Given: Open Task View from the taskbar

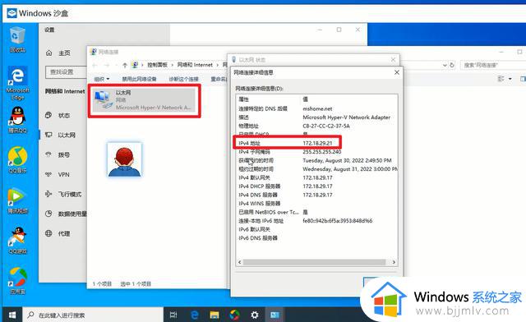Looking at the screenshot, I should click(173, 315).
